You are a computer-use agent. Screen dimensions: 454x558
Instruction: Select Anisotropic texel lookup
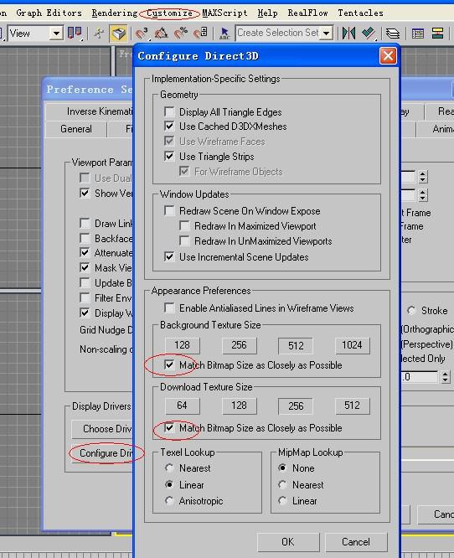[x=169, y=501]
